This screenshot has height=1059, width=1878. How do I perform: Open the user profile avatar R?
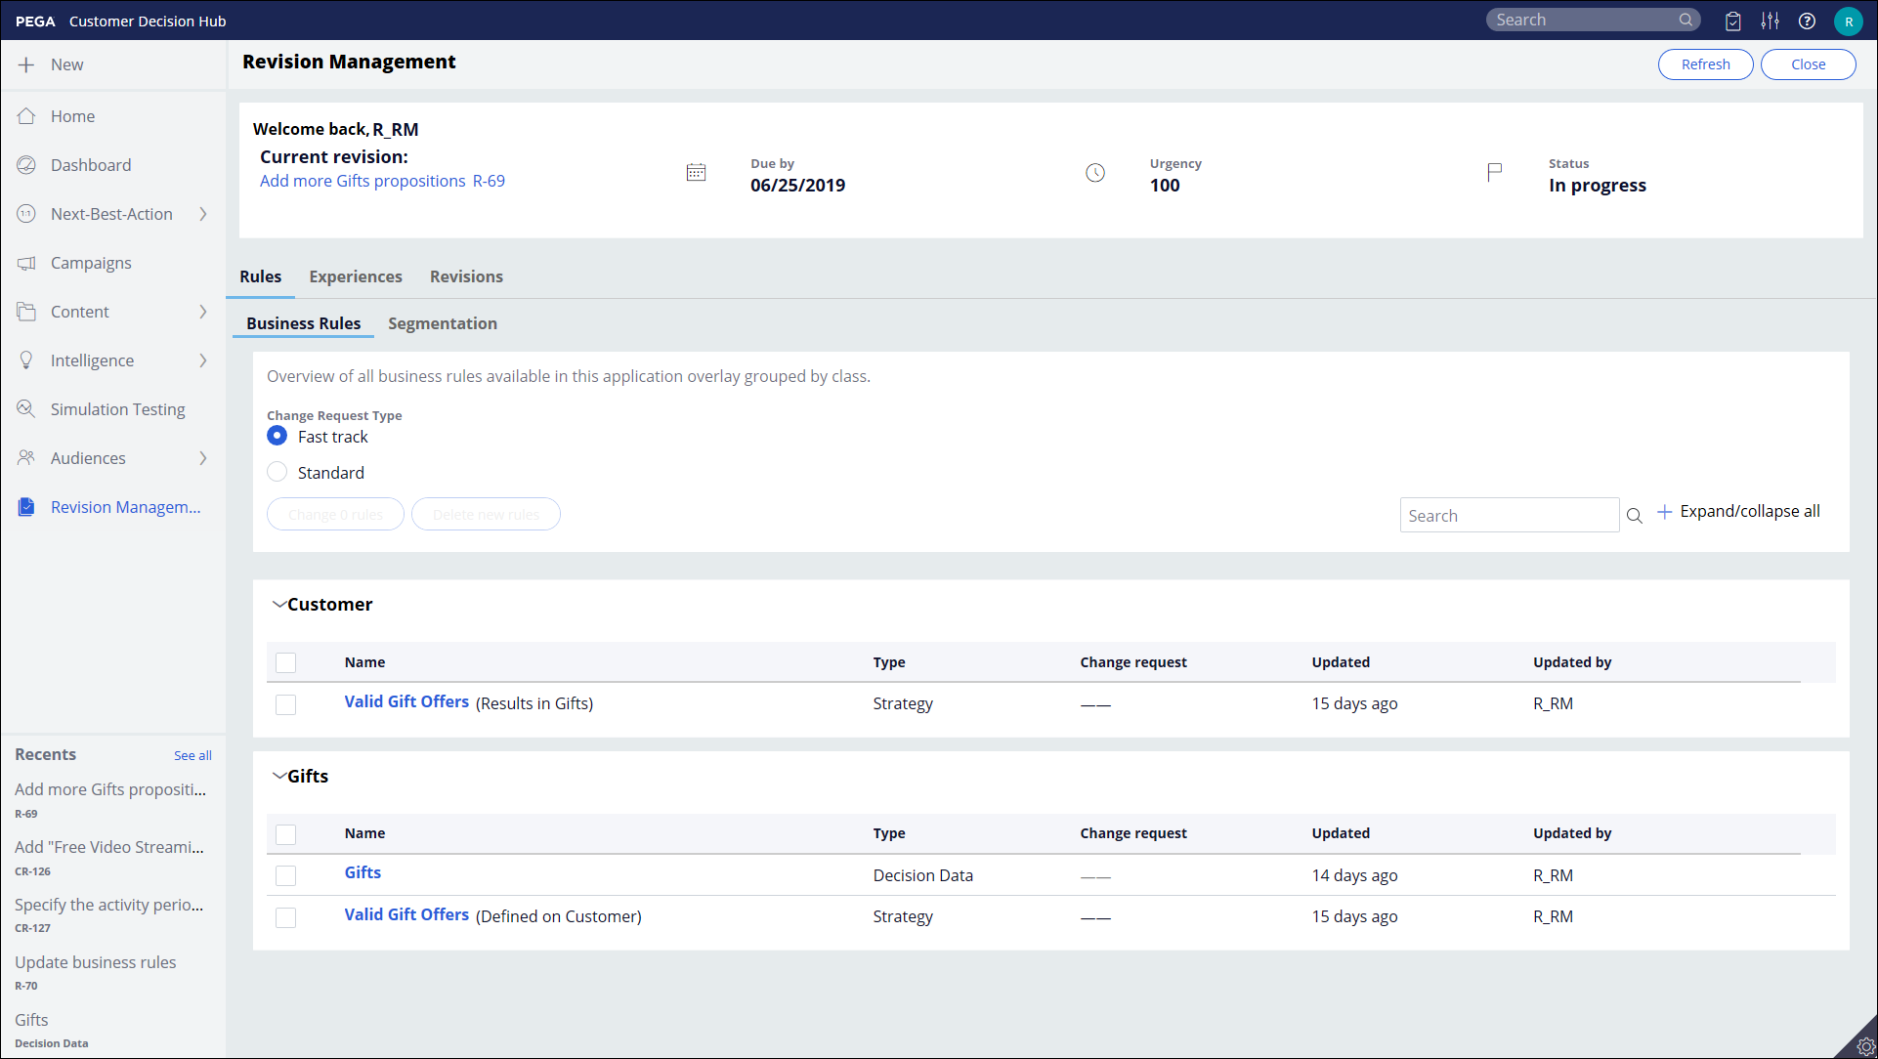coord(1848,21)
